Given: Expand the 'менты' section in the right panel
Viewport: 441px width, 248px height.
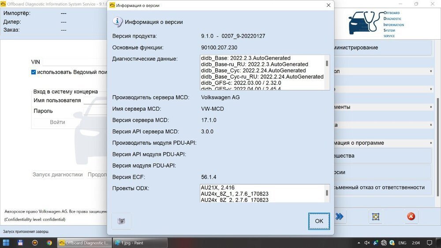Looking at the screenshot, I should click(x=430, y=107).
